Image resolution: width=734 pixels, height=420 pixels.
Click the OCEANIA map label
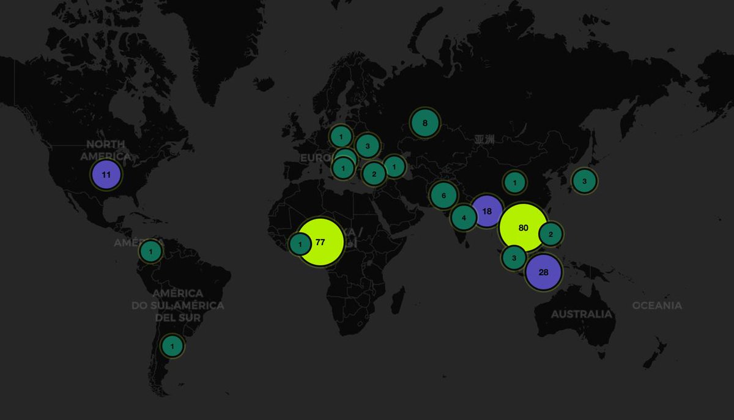pos(657,305)
